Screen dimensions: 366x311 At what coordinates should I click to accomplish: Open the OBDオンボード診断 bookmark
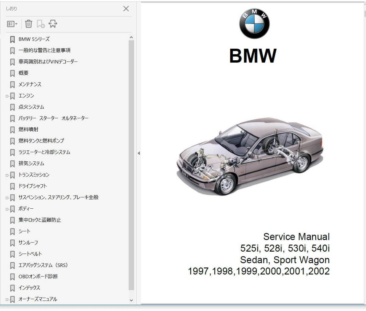point(38,276)
